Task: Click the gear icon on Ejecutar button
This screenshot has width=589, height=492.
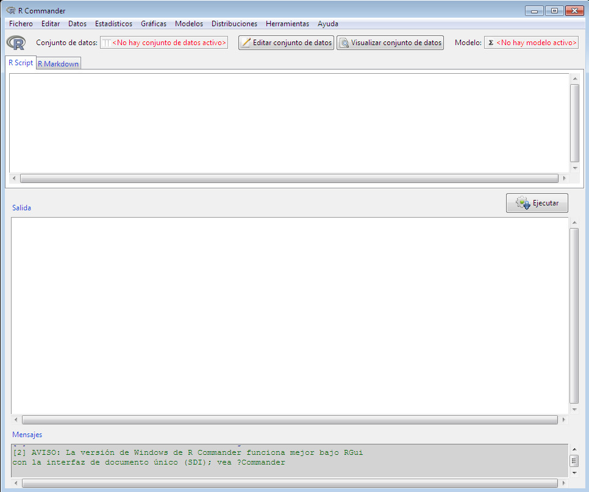Action: (523, 203)
